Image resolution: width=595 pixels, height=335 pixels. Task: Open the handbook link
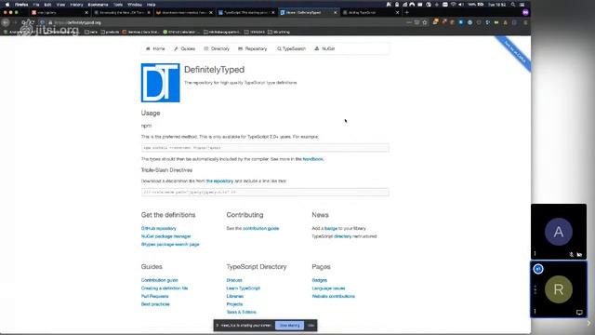click(313, 159)
